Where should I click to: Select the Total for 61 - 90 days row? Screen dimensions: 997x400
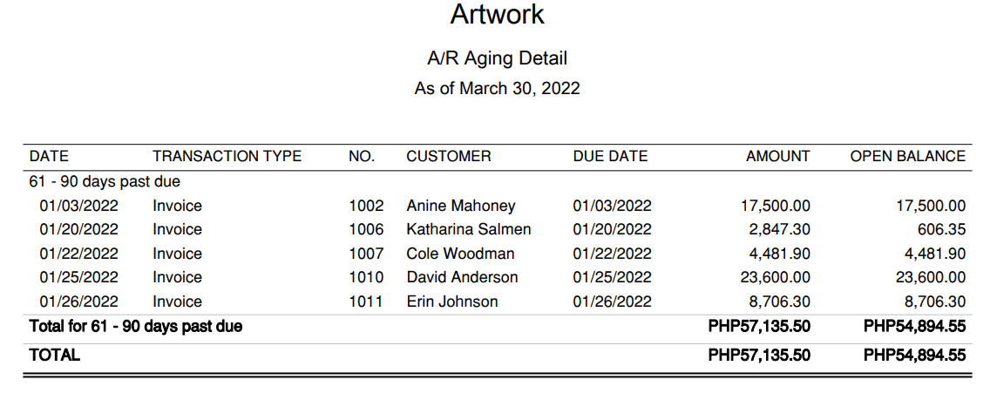[136, 327]
